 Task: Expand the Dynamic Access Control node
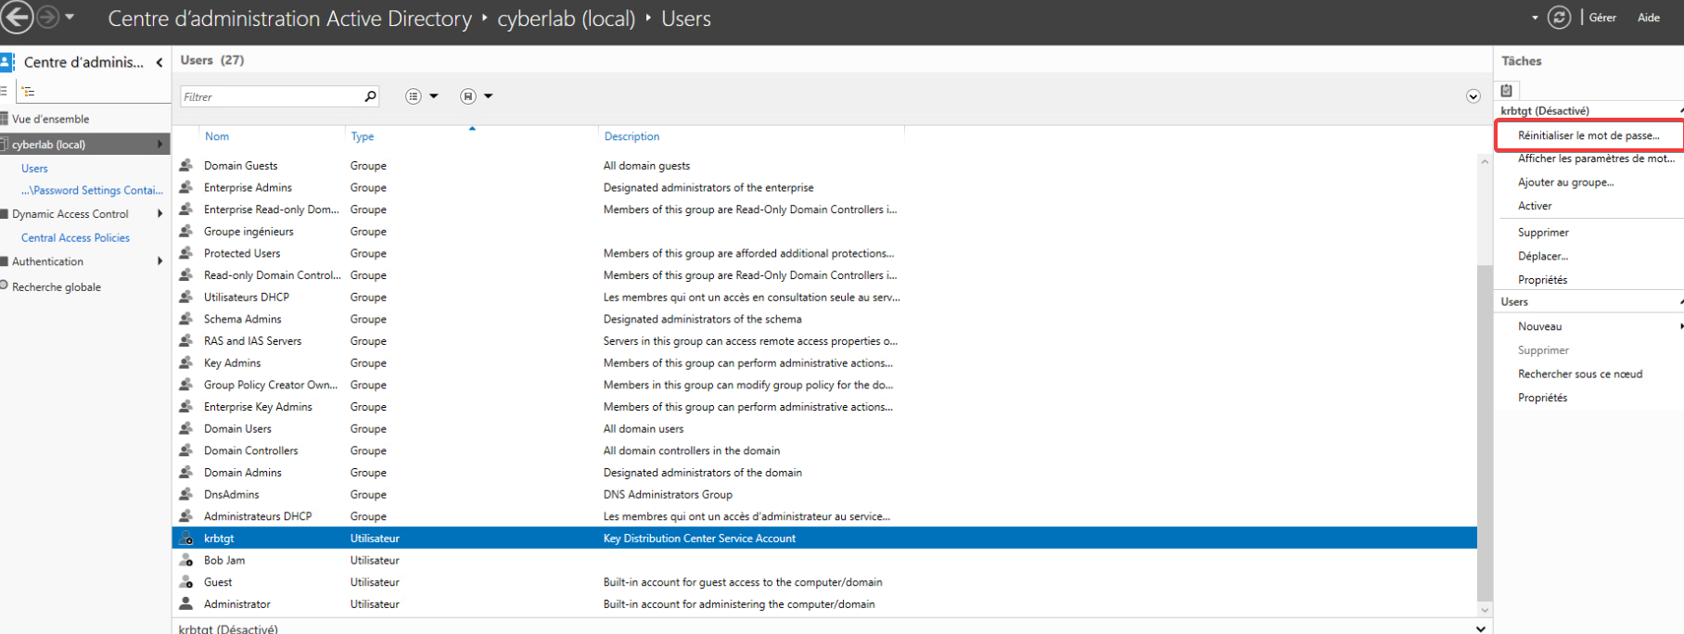point(160,214)
